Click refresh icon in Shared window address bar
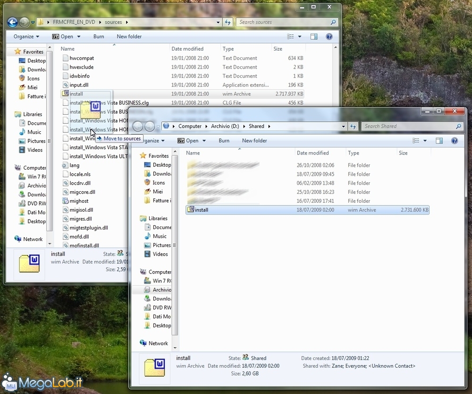The height and width of the screenshot is (394, 472). 353,126
